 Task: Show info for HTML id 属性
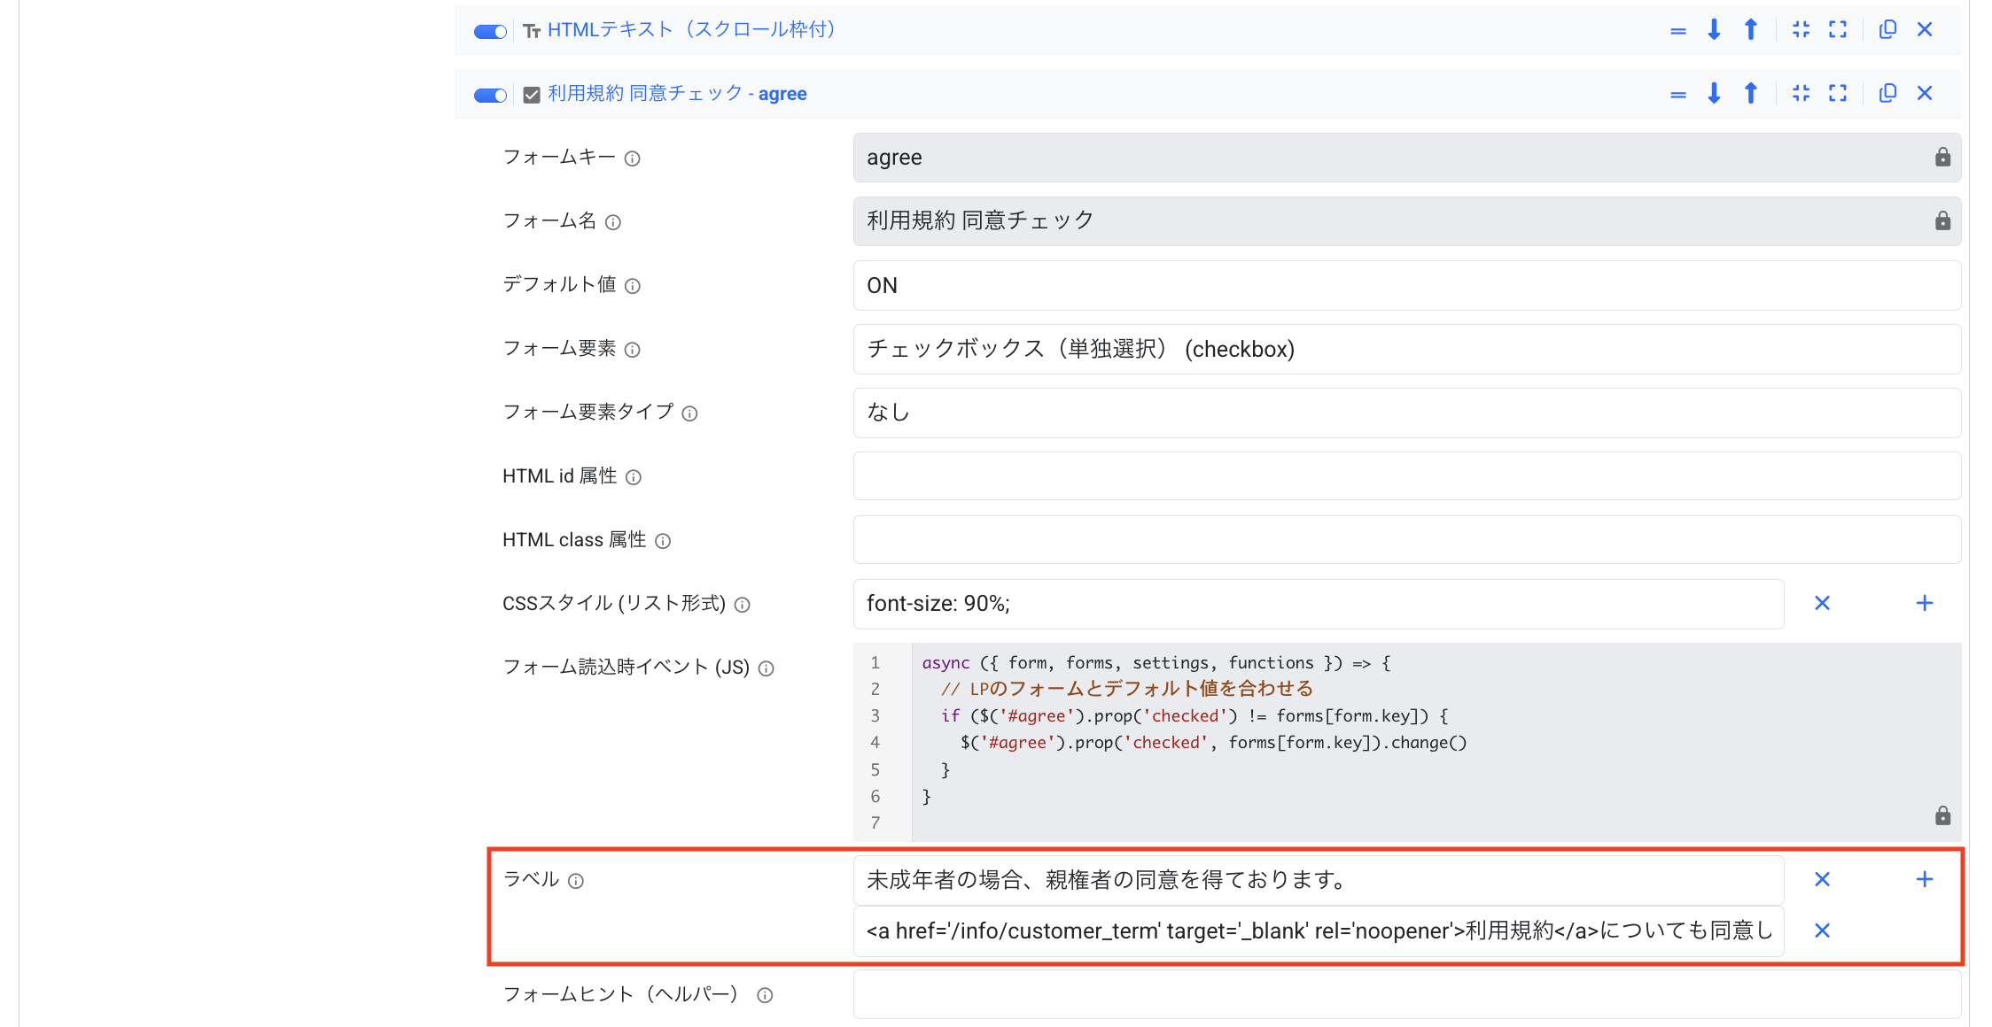[634, 477]
